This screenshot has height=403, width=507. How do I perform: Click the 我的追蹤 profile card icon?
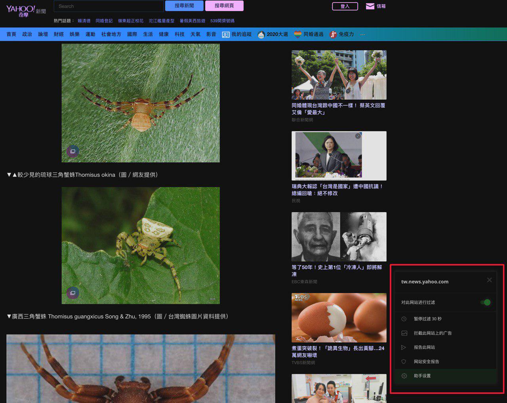pyautogui.click(x=226, y=34)
